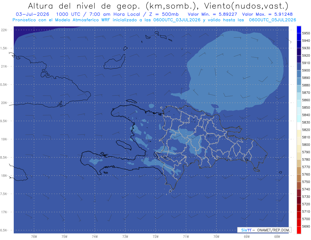Click the legend swatch between 5900 and 5890
The height and width of the screenshot is (240, 311).
[x=299, y=74]
